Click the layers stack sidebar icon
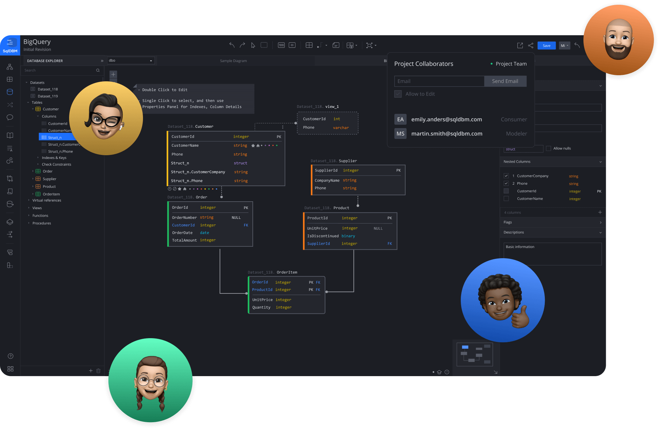 (x=10, y=222)
